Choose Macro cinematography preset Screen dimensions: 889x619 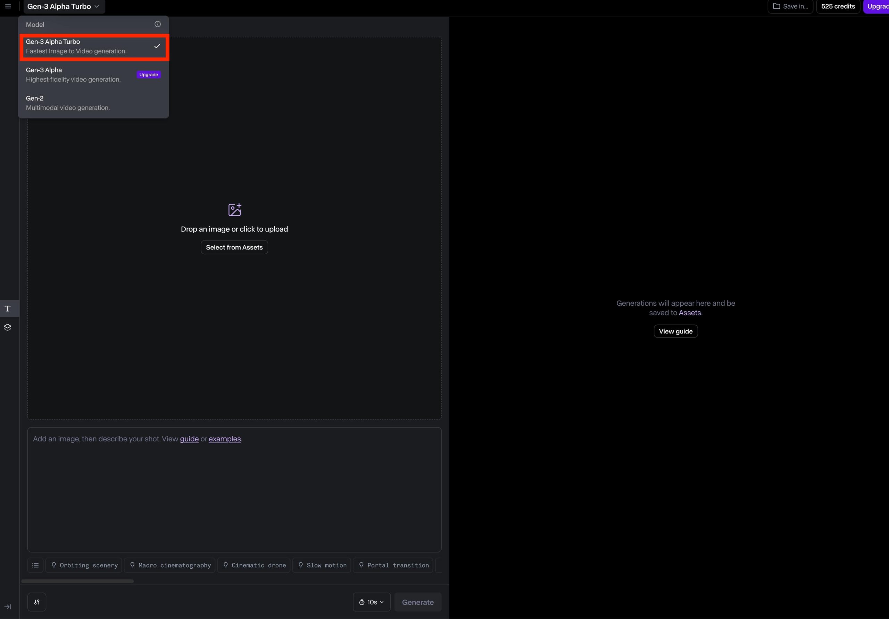pos(169,565)
